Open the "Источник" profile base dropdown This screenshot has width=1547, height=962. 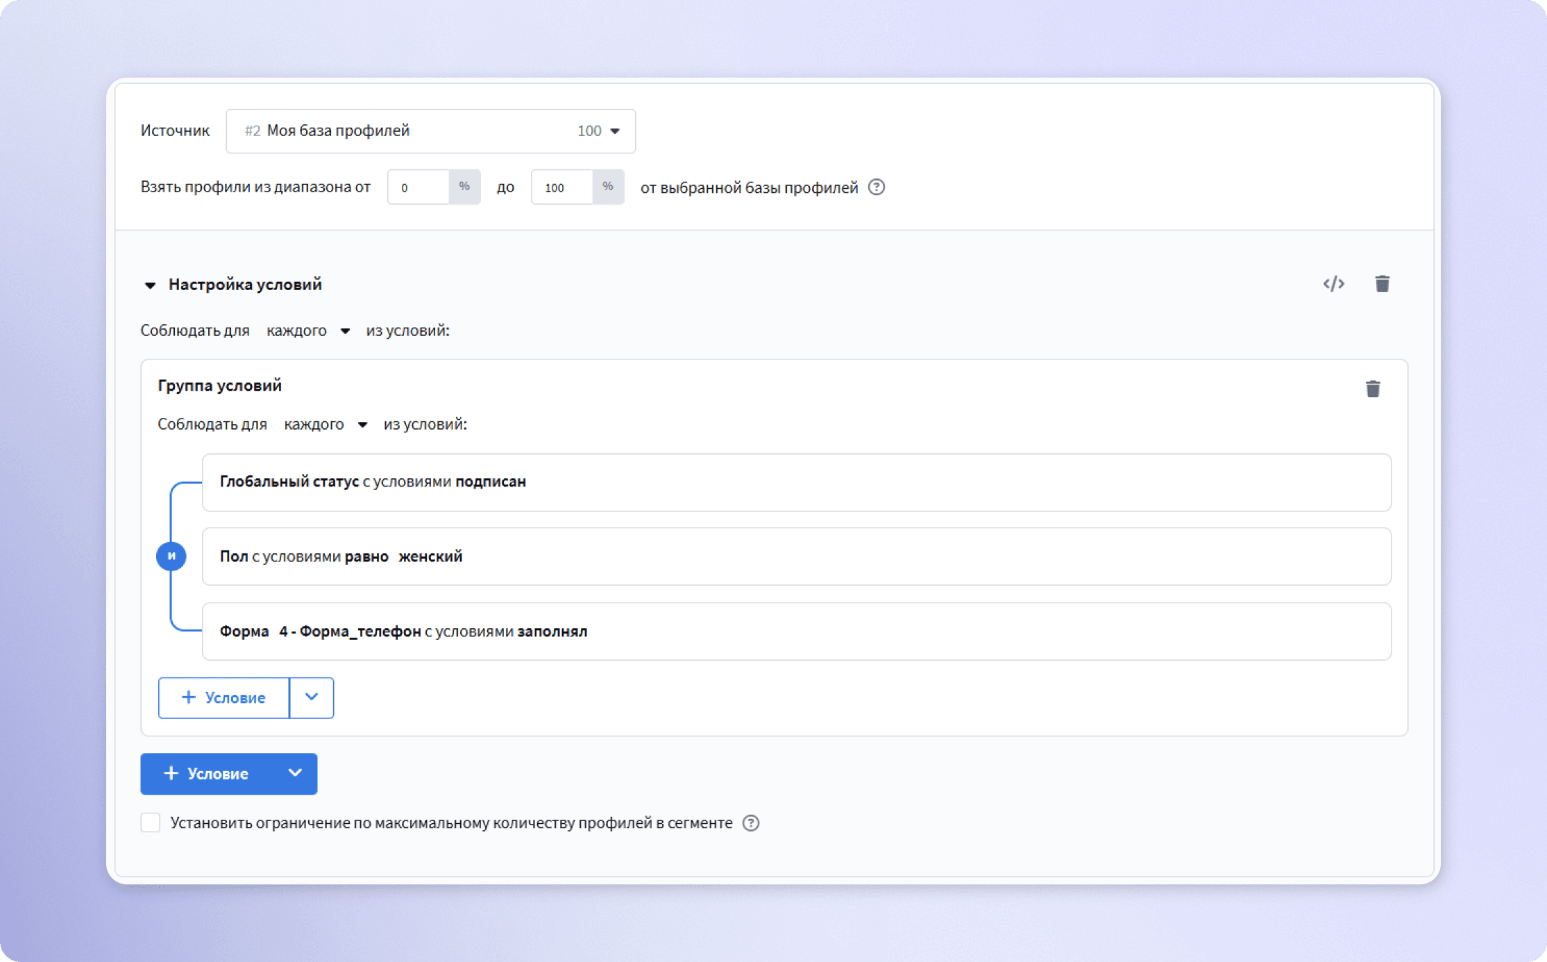pos(430,131)
